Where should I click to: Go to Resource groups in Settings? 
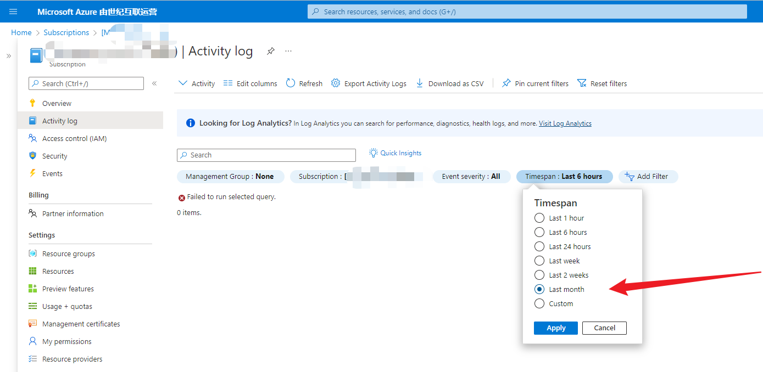pyautogui.click(x=68, y=253)
